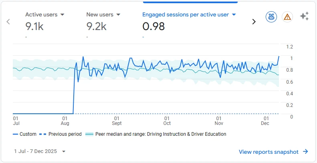Select the 0.98 engaged sessions metric tab
This screenshot has width=317, height=163.
(x=153, y=26)
